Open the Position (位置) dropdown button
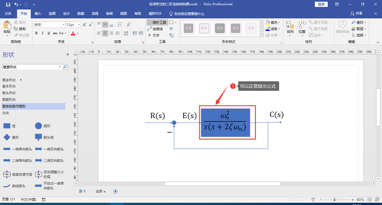Viewport: 382px width, 205px height. tap(302, 29)
